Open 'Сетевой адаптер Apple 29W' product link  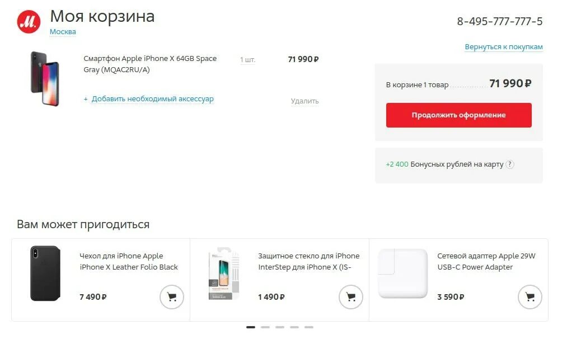click(486, 261)
